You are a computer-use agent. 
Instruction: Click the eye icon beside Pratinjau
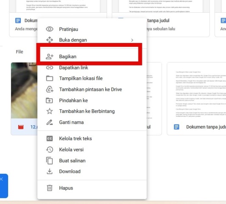pos(50,29)
